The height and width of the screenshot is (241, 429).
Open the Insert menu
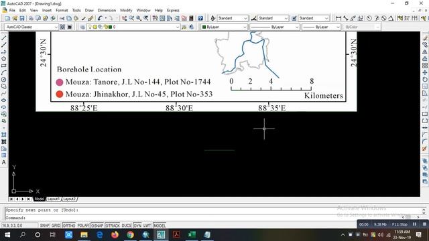[x=47, y=10]
